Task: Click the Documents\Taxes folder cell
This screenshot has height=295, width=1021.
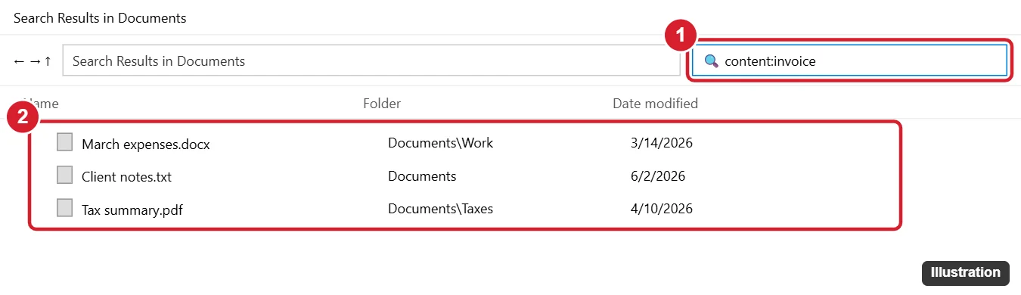Action: click(440, 209)
